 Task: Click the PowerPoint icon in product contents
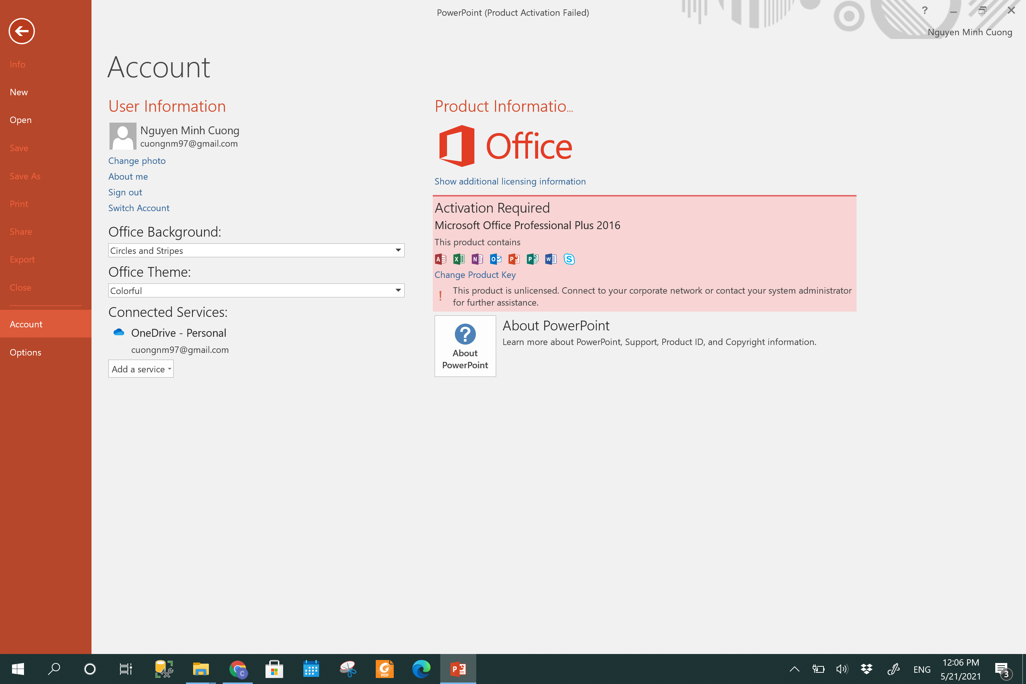pos(514,259)
